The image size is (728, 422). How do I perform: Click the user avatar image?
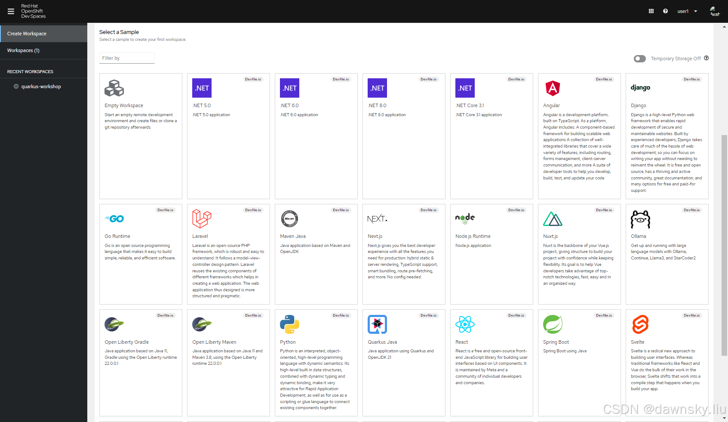point(715,11)
